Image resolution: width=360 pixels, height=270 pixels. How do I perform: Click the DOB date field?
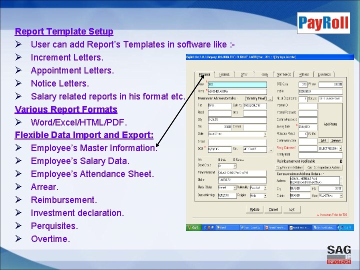click(x=219, y=149)
